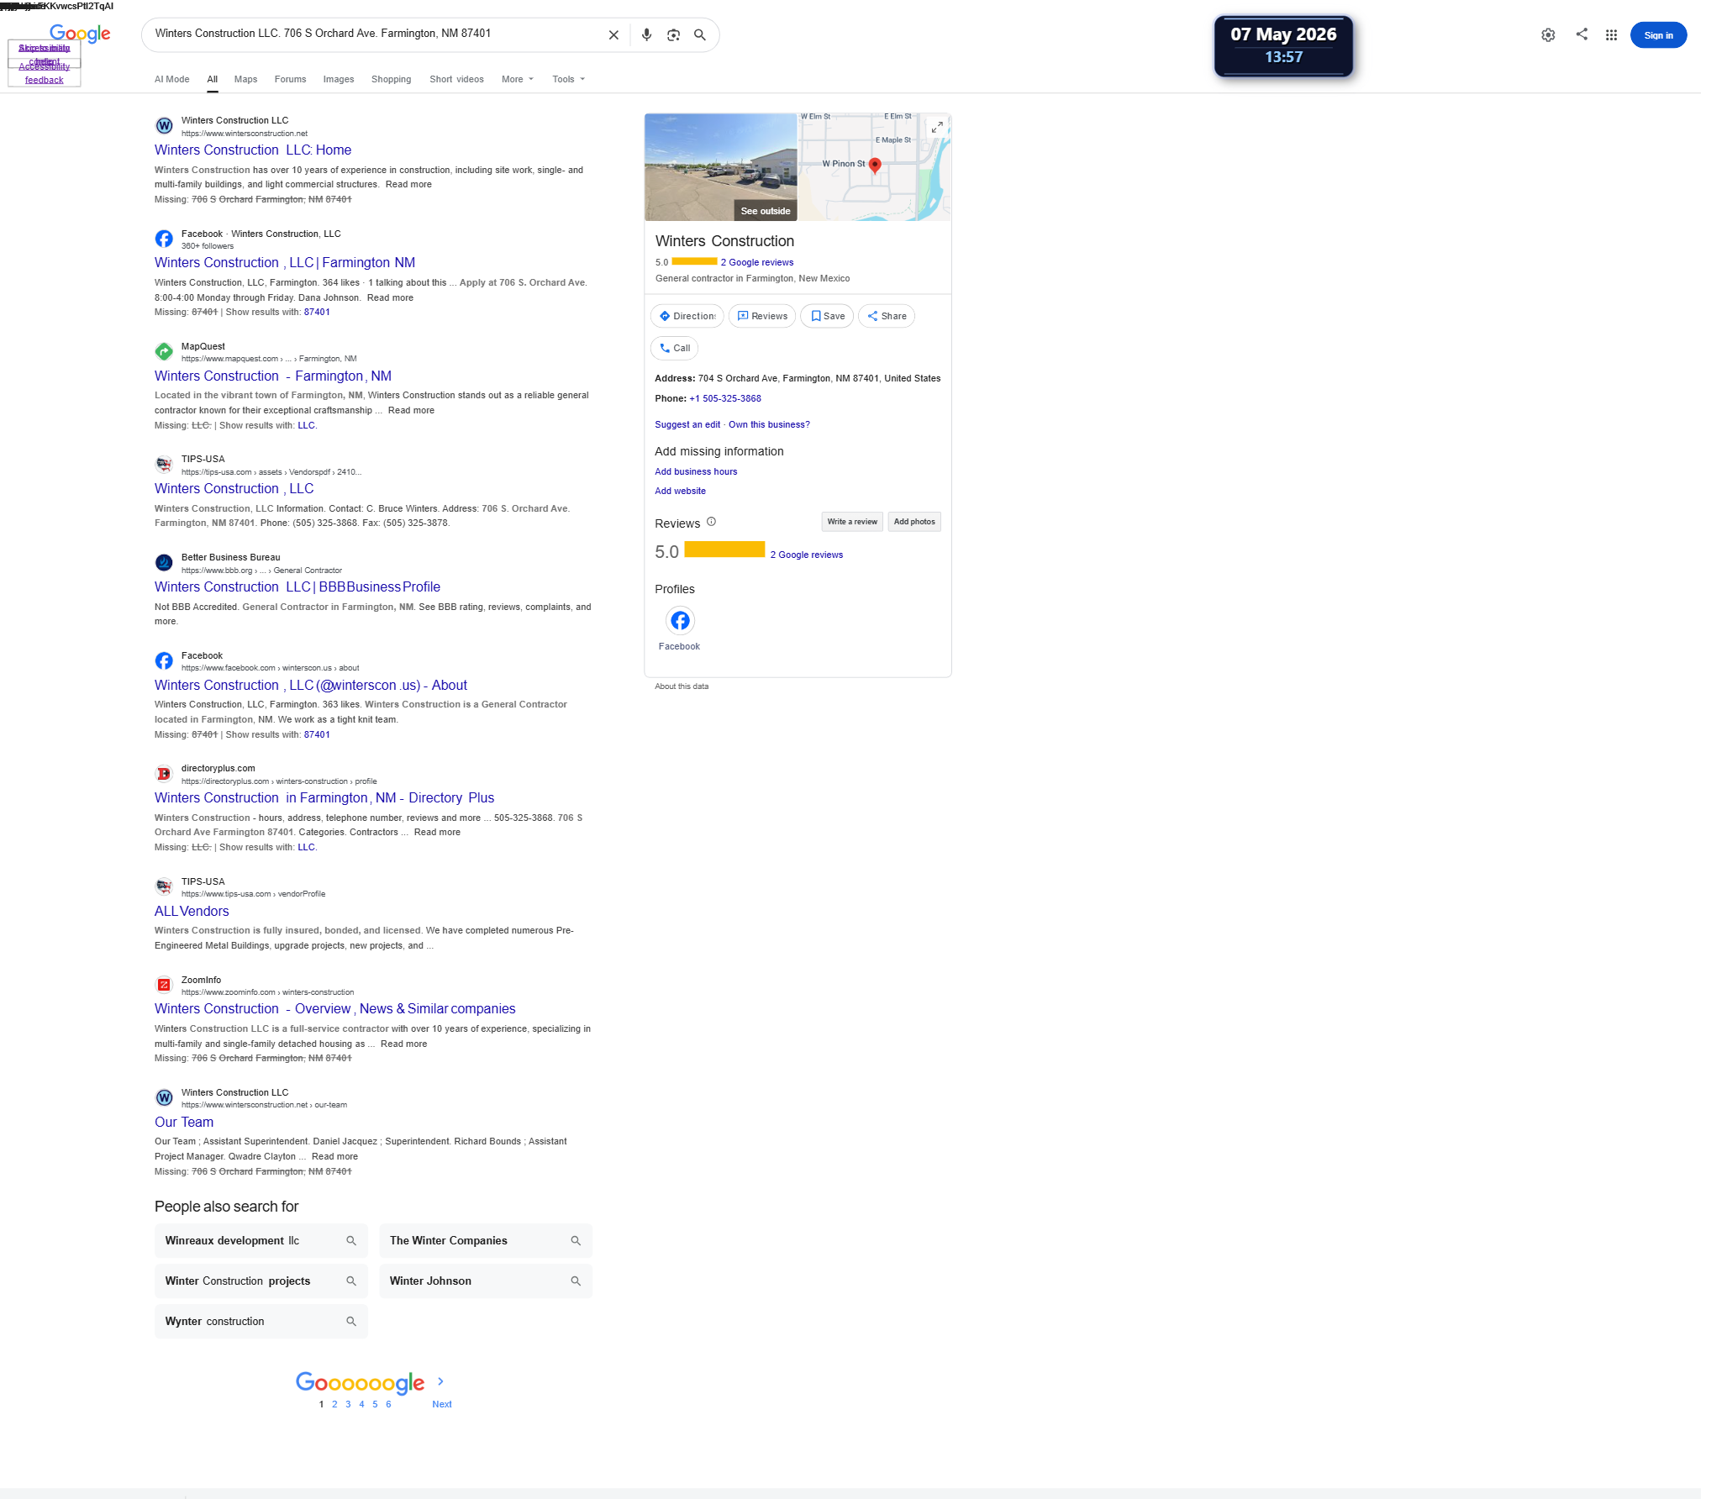Click the phone number +1 505-325-3868
Image resolution: width=1711 pixels, height=1499 pixels.
coord(725,399)
